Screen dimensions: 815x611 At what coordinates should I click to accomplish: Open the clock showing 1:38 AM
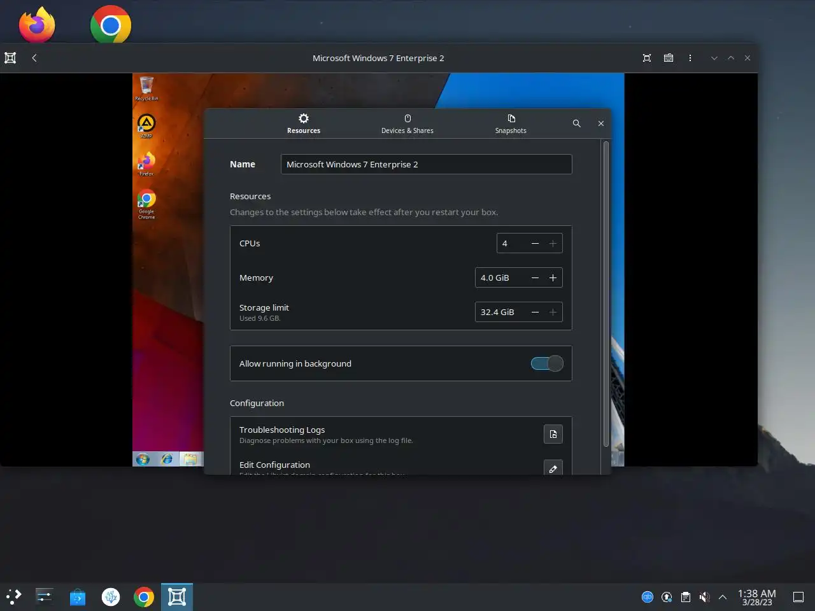757,597
